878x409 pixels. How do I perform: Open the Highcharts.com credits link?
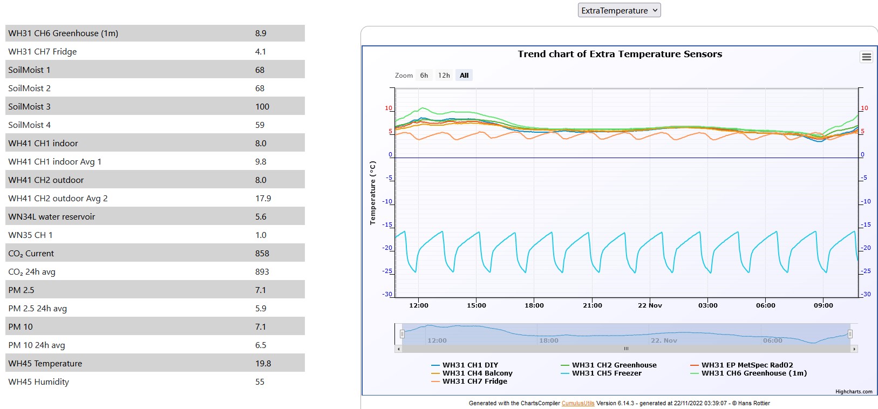(854, 392)
